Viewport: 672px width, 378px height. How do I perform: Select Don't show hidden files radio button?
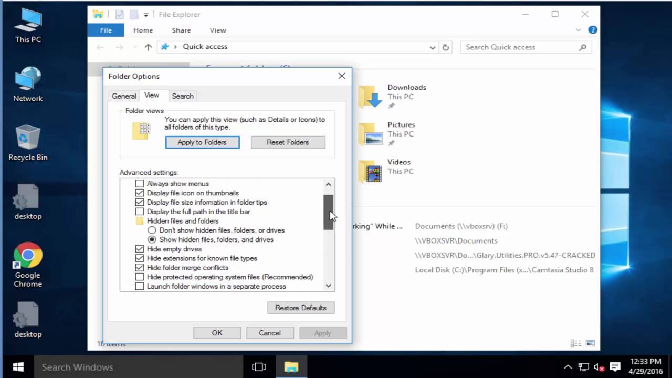click(x=152, y=230)
